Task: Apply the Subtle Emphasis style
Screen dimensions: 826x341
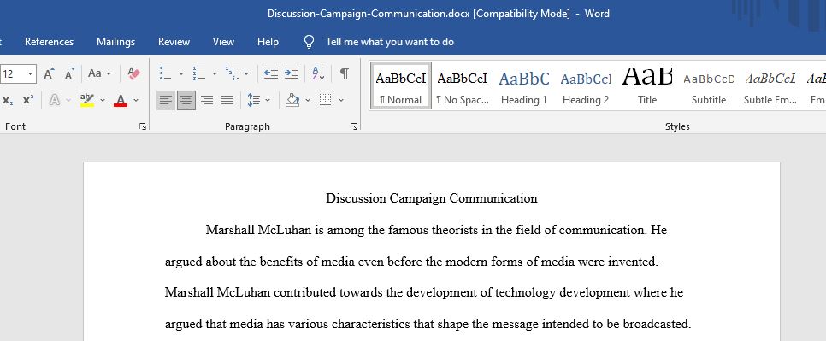Action: click(x=770, y=85)
